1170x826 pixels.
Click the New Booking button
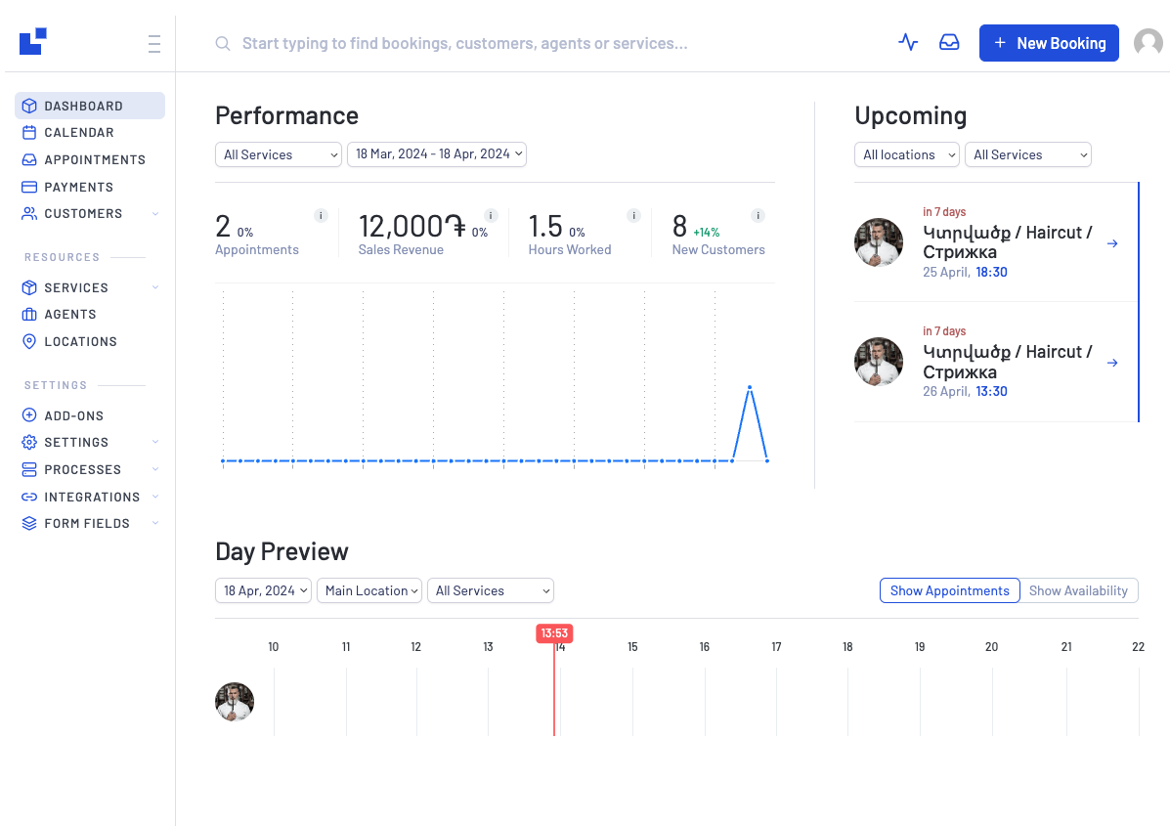coord(1048,43)
